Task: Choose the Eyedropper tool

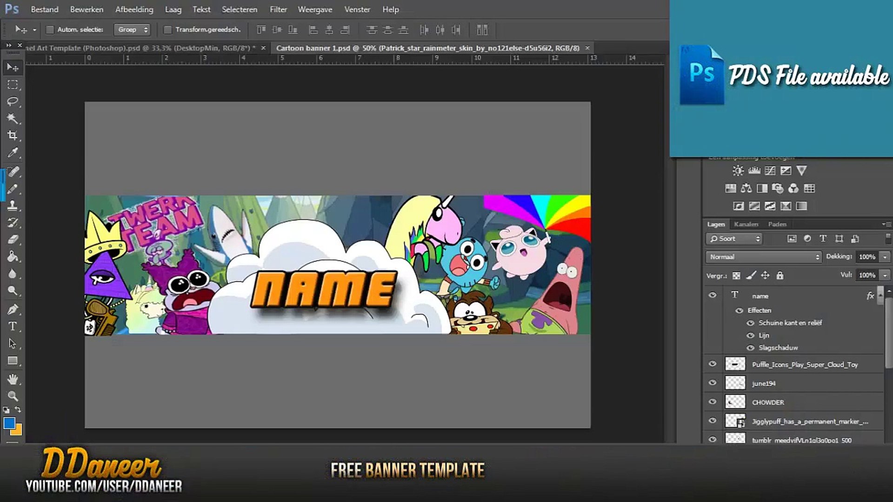Action: tap(13, 153)
